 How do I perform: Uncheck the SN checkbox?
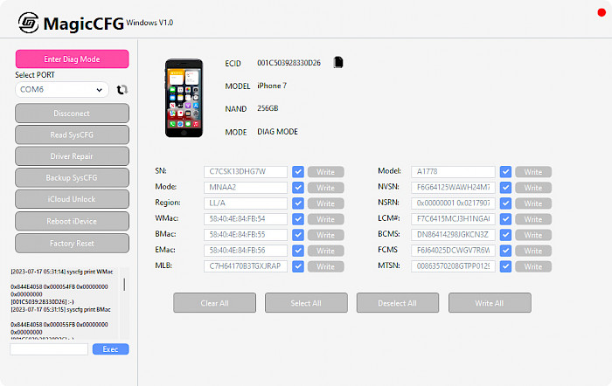[x=298, y=171]
